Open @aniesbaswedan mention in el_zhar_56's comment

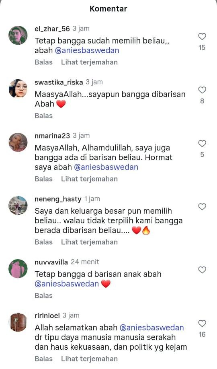tap(87, 50)
